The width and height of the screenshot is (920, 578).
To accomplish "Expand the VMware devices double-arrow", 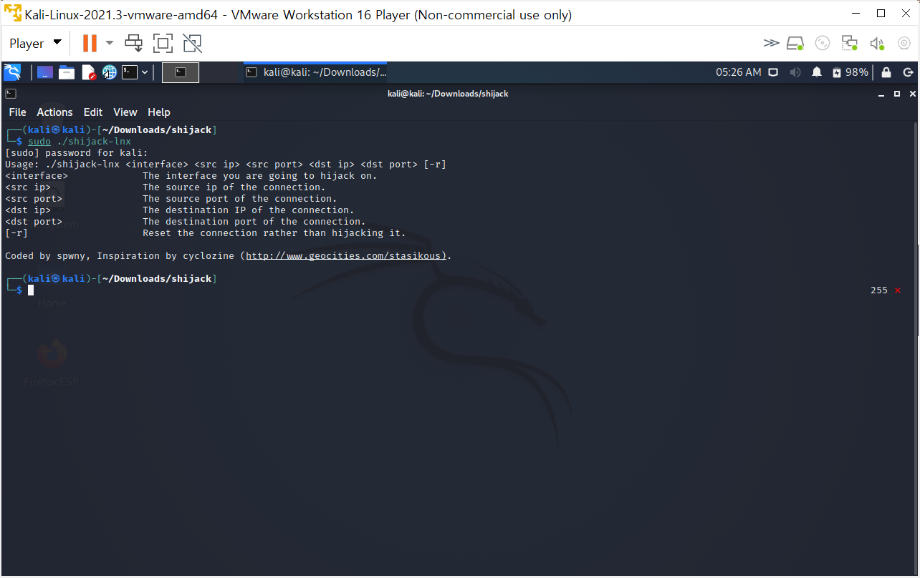I will 771,44.
